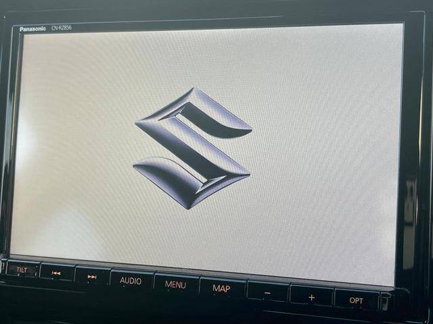Tap the Suzuki S logo on screen
The height and width of the screenshot is (324, 433).
coord(192,148)
